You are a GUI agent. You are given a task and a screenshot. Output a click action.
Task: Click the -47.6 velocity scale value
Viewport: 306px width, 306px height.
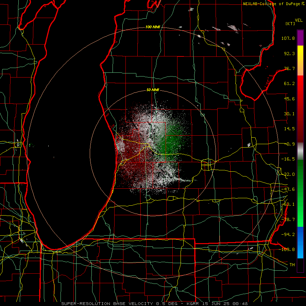[288, 189]
